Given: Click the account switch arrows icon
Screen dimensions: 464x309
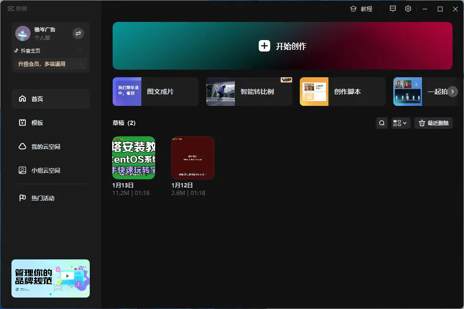Looking at the screenshot, I should pos(78,33).
